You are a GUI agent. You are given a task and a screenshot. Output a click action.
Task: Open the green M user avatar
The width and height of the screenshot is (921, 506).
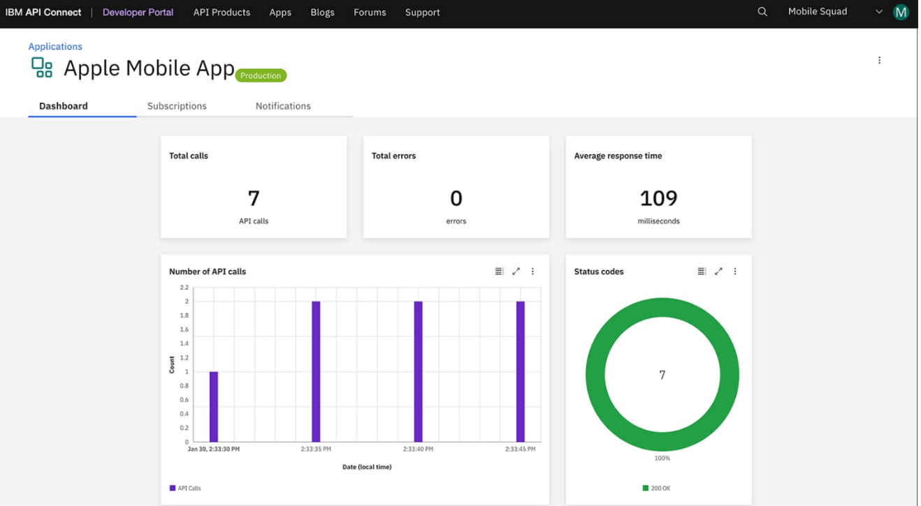[901, 12]
